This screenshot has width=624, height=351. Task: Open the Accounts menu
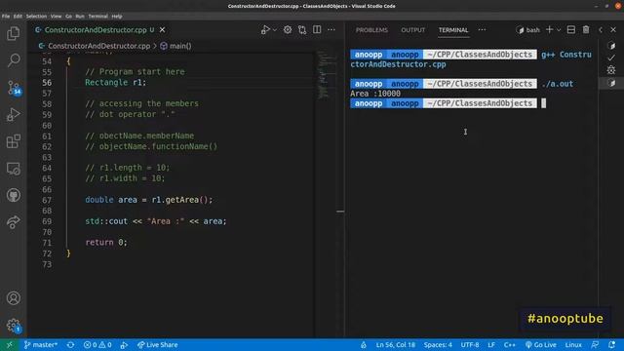tap(13, 298)
